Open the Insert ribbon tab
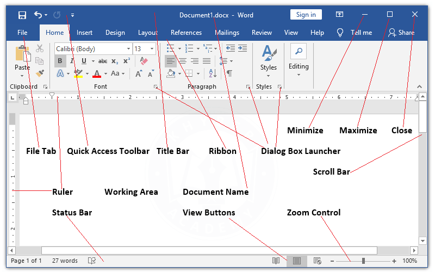The width and height of the screenshot is (435, 272). [84, 33]
